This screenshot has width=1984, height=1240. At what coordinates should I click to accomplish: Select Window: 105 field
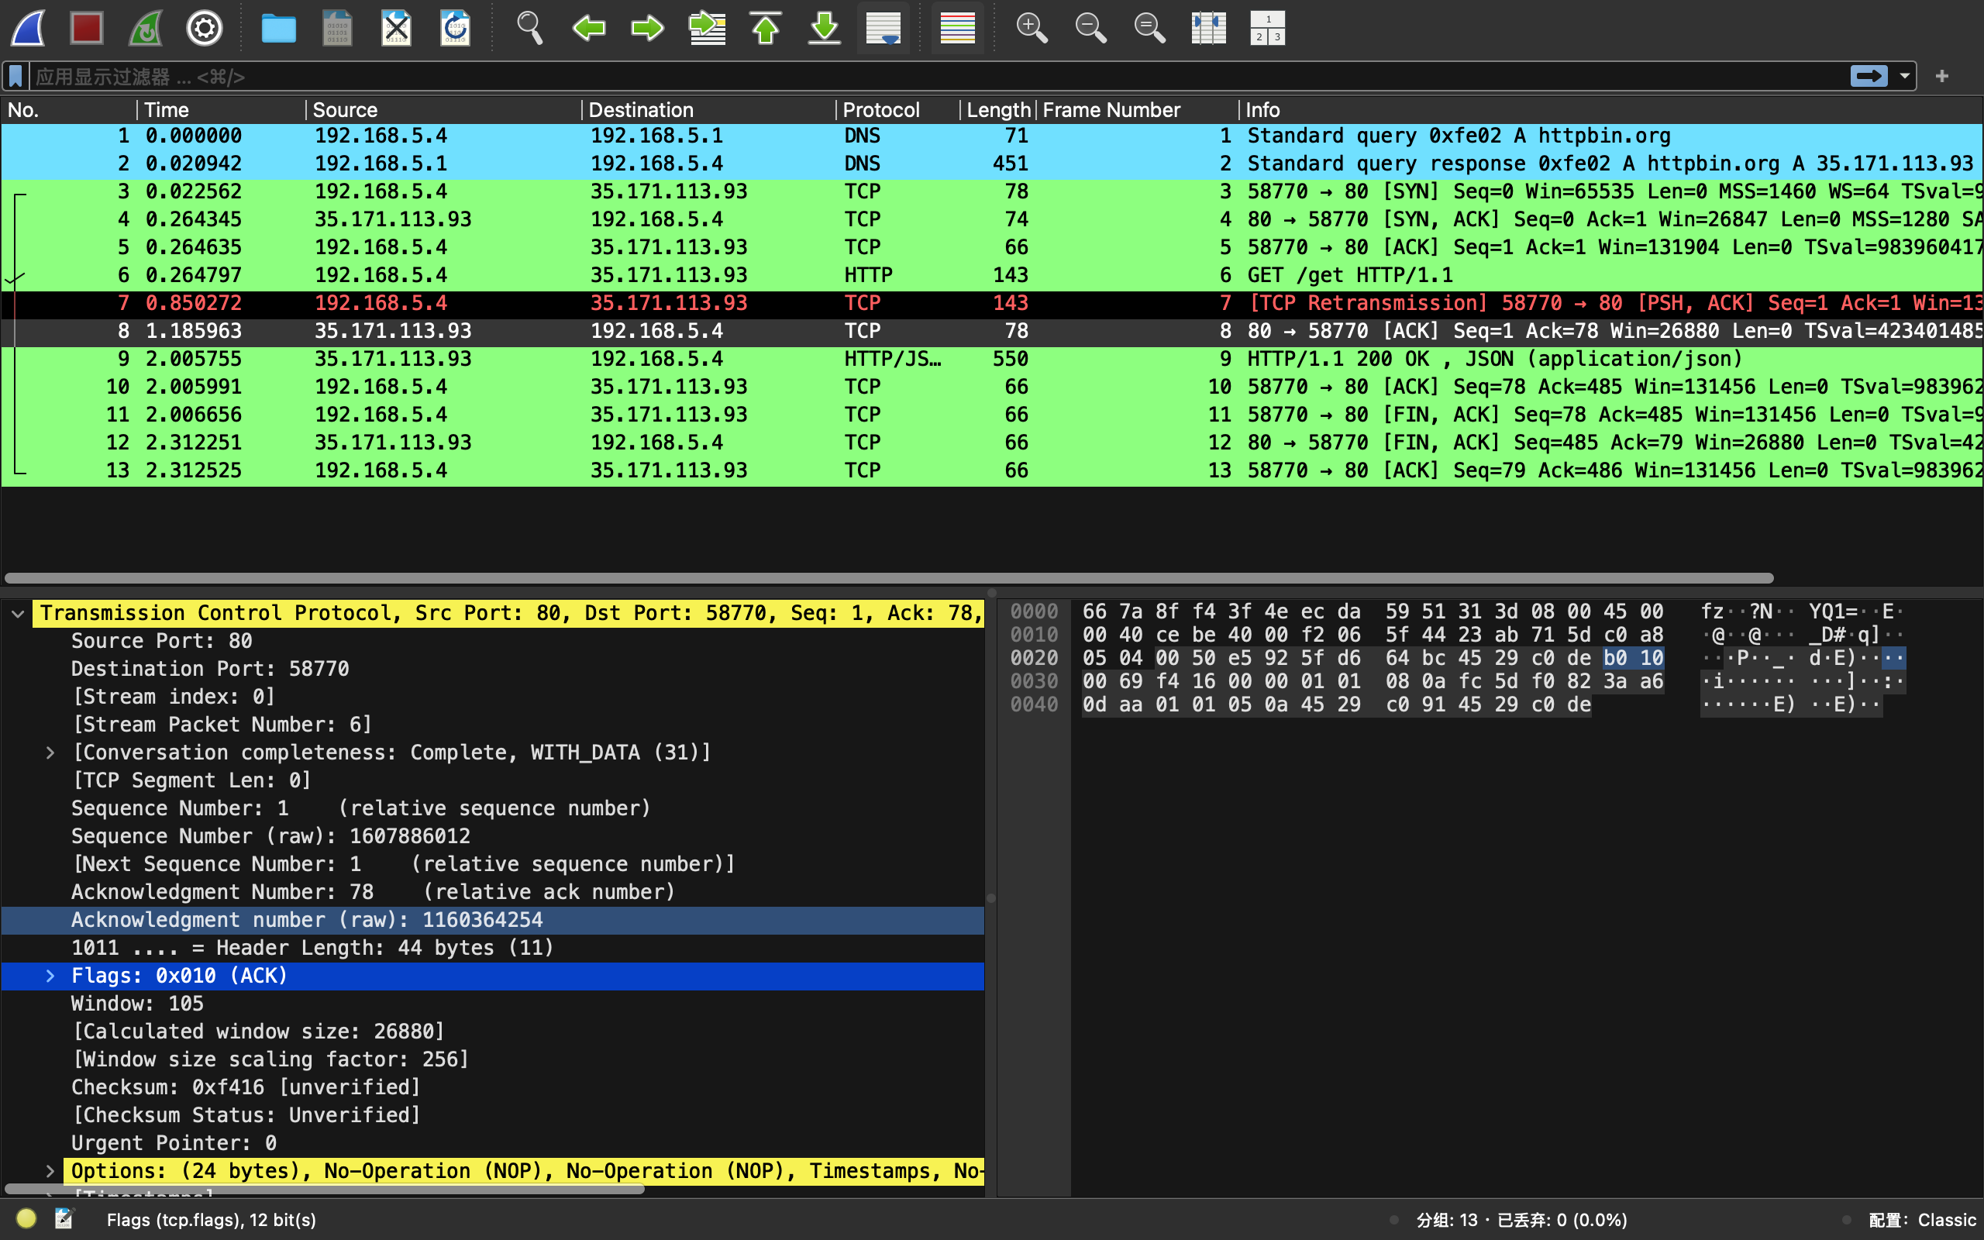tap(492, 1004)
